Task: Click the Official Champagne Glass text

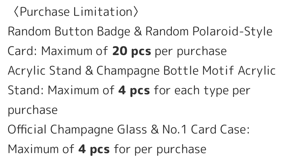Action: (77, 130)
